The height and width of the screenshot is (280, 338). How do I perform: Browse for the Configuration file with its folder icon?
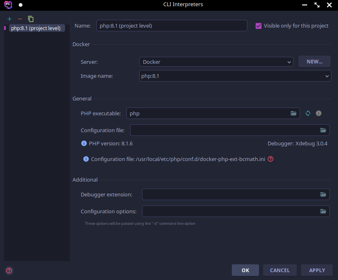[323, 130]
